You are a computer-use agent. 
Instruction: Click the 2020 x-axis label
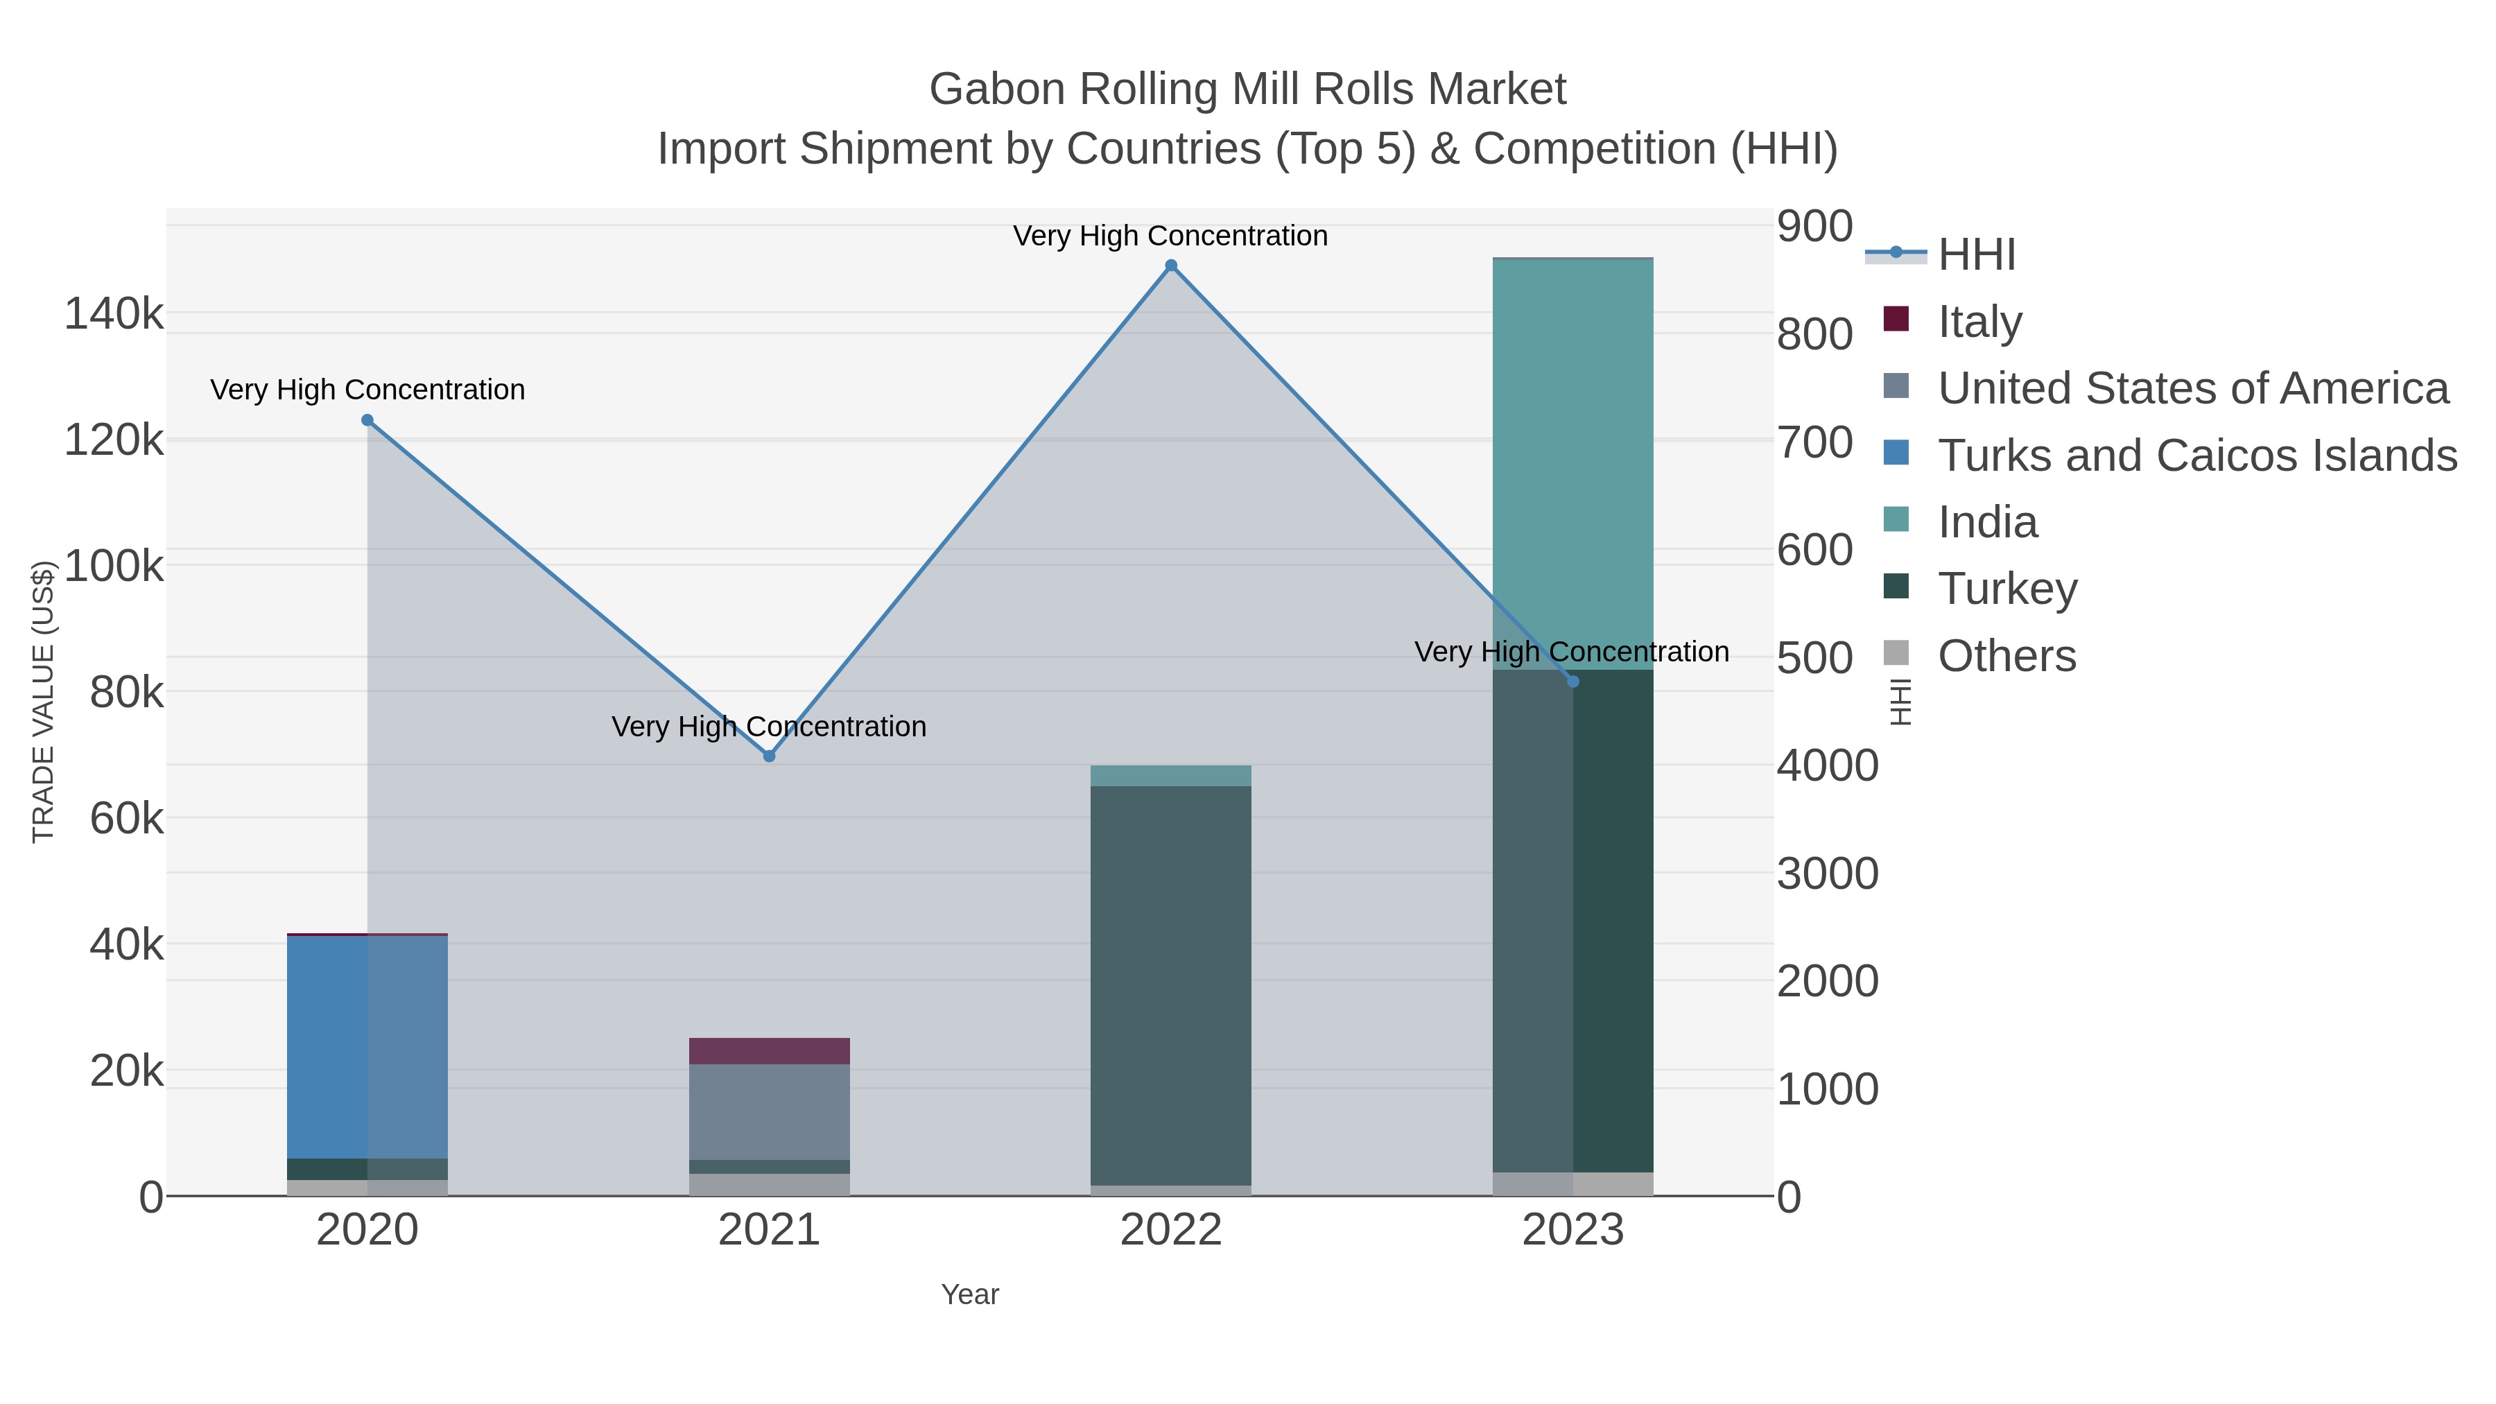(367, 1231)
